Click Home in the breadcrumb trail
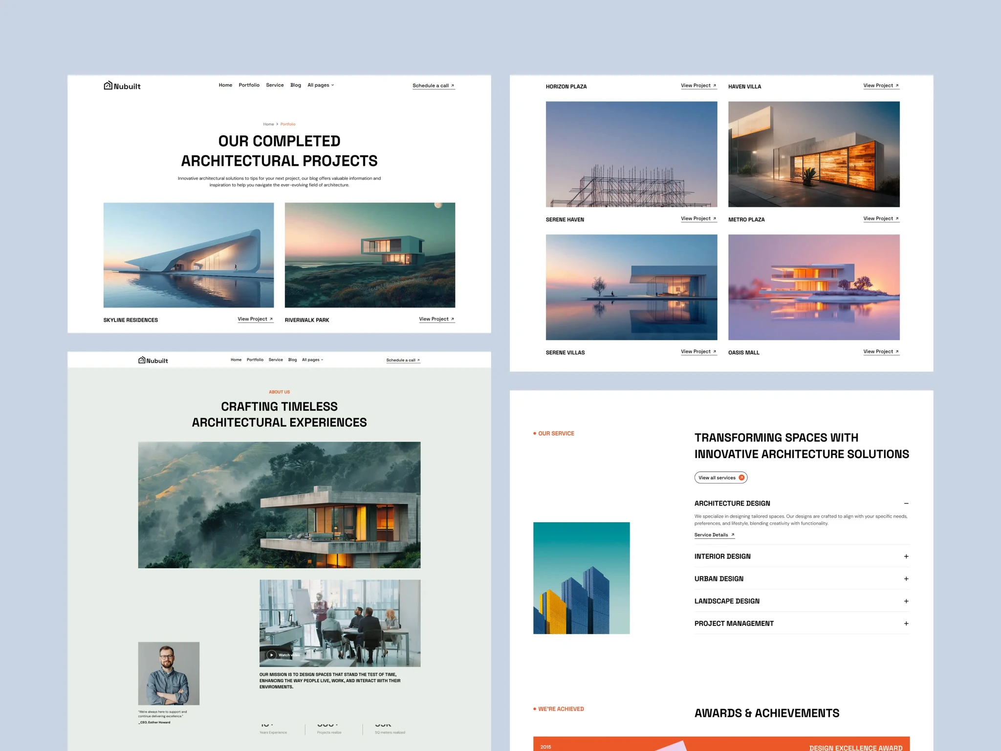The width and height of the screenshot is (1001, 751). click(x=268, y=124)
